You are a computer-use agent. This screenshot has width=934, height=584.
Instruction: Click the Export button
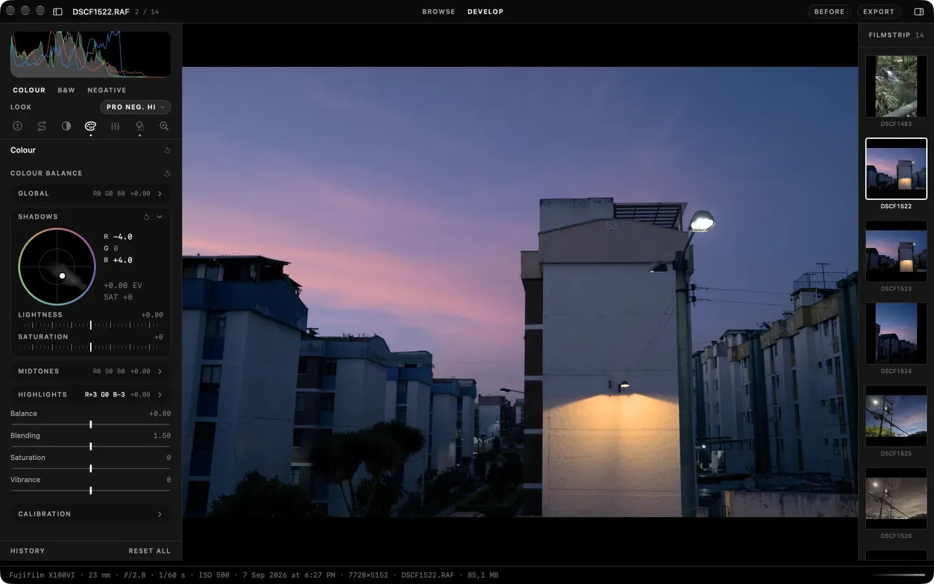(x=879, y=12)
